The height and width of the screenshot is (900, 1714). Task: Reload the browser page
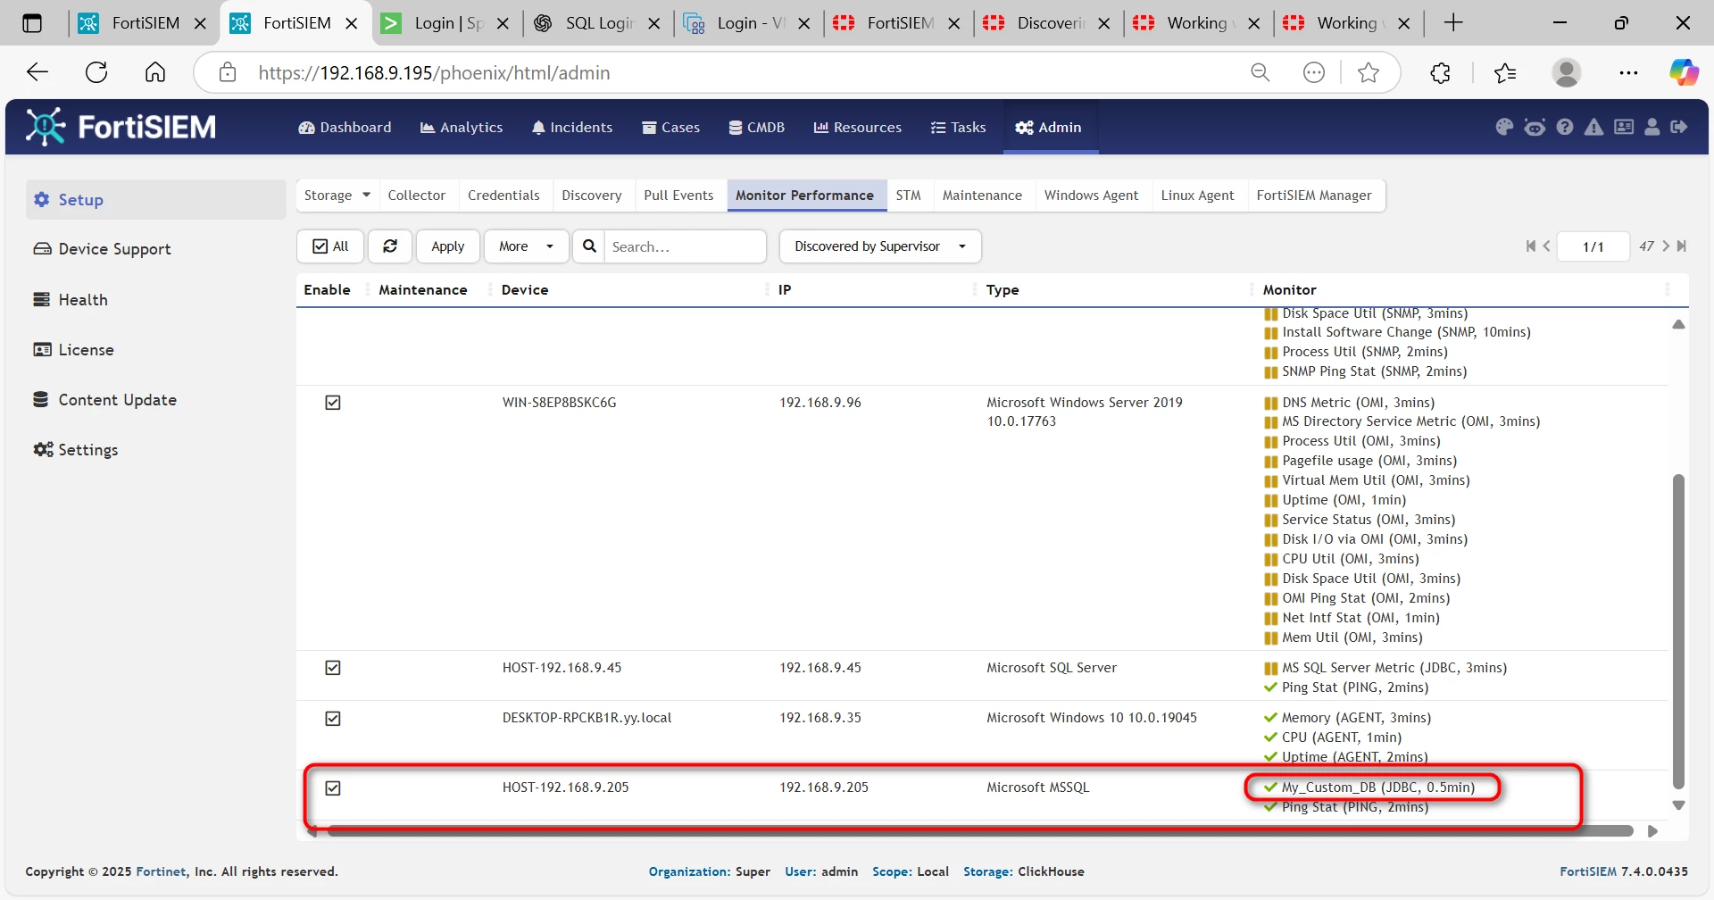click(x=96, y=72)
